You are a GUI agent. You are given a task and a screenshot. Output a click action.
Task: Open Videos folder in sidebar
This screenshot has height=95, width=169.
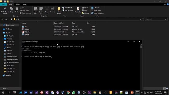tap(9, 54)
